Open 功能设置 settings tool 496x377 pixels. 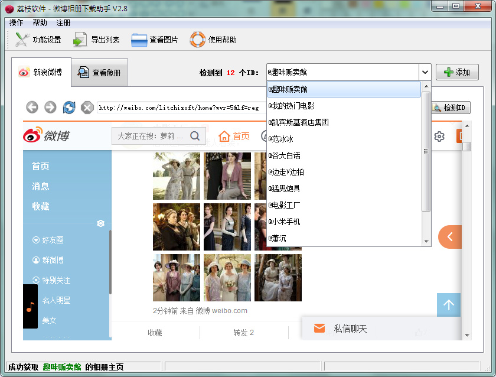(x=38, y=40)
